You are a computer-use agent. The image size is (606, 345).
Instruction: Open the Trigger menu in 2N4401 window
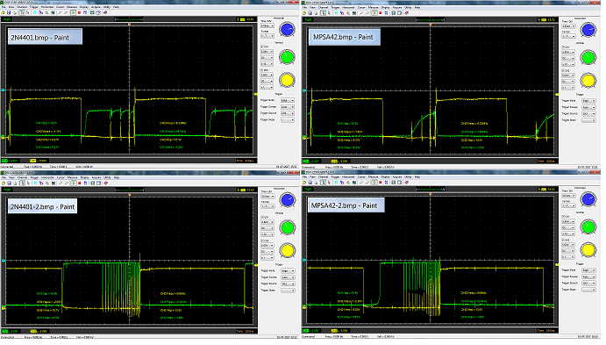click(34, 7)
